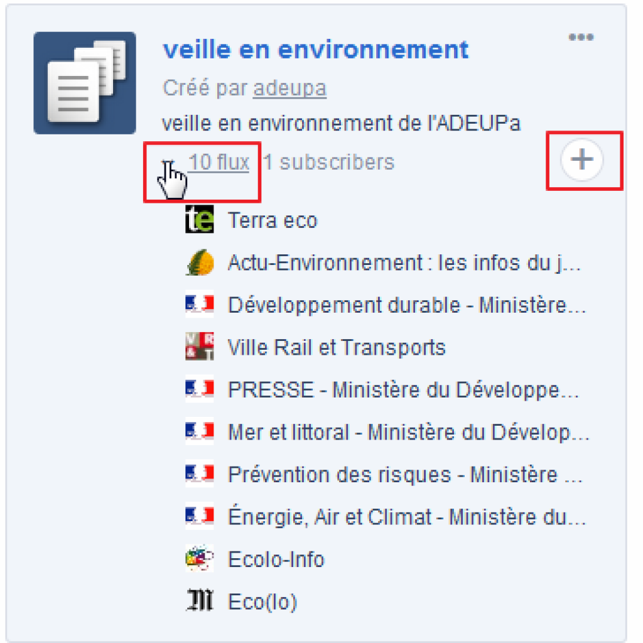This screenshot has width=643, height=643.
Task: Open Ville Rail et Transports feed
Action: [337, 347]
